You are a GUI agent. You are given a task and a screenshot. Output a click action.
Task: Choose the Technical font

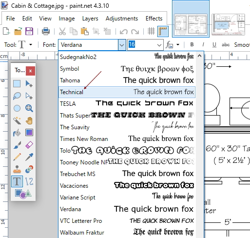[x=127, y=92]
